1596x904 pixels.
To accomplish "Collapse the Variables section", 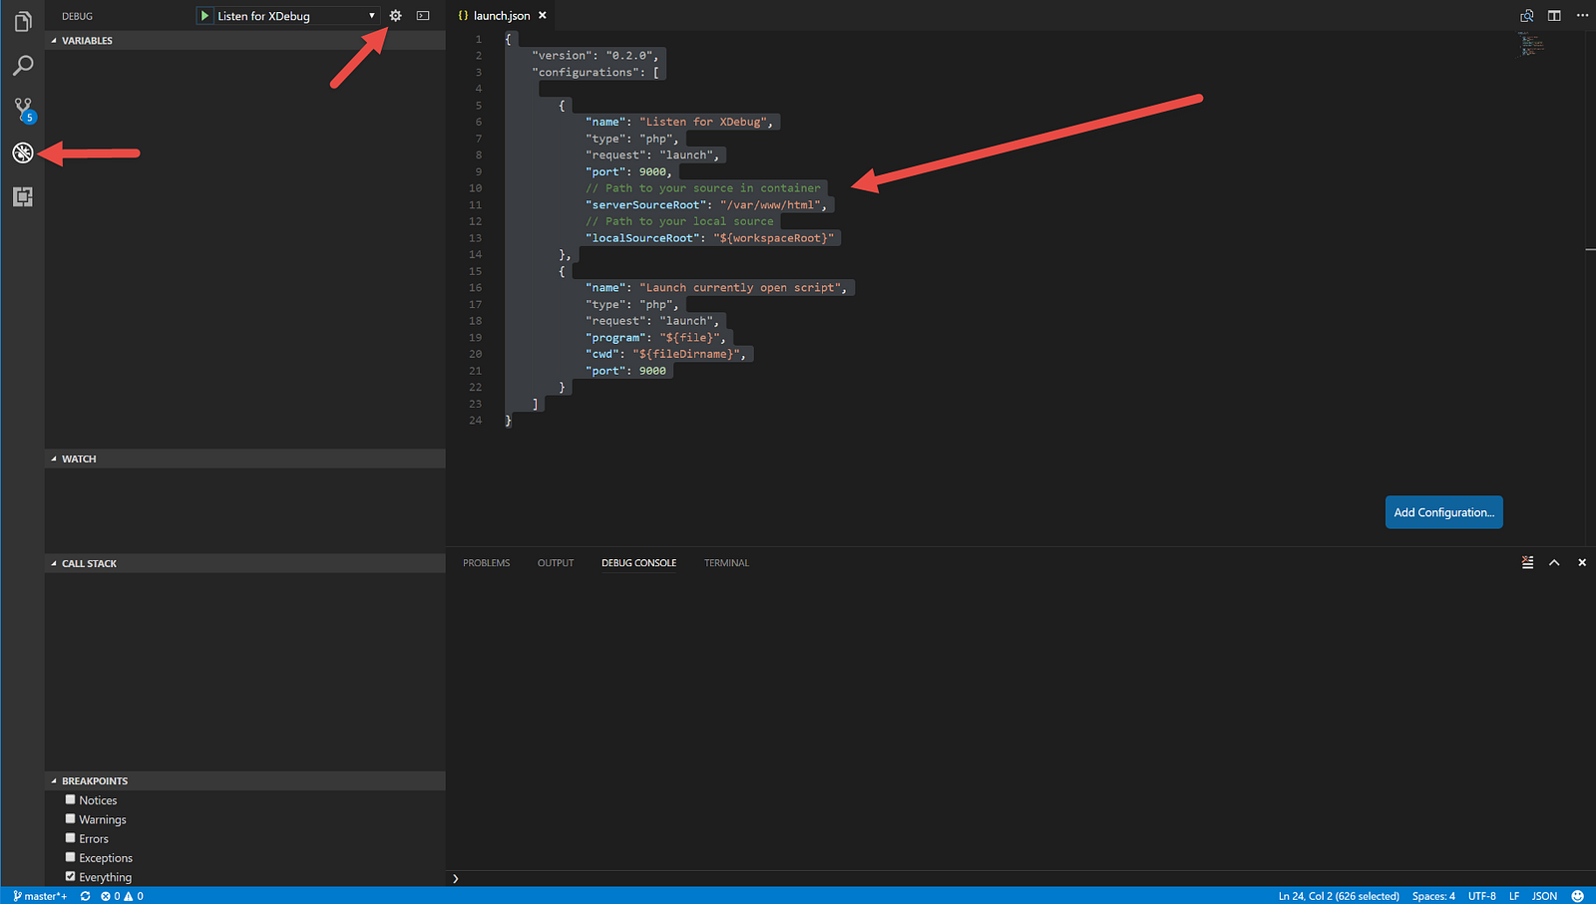I will [87, 41].
